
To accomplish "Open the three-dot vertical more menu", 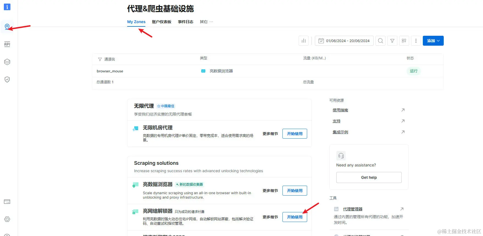I will [416, 41].
